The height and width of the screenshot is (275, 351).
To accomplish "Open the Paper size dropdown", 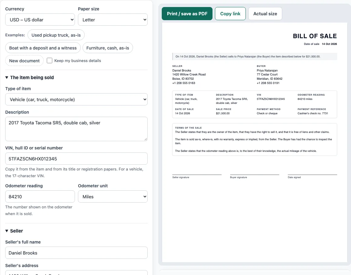I will click(x=113, y=20).
